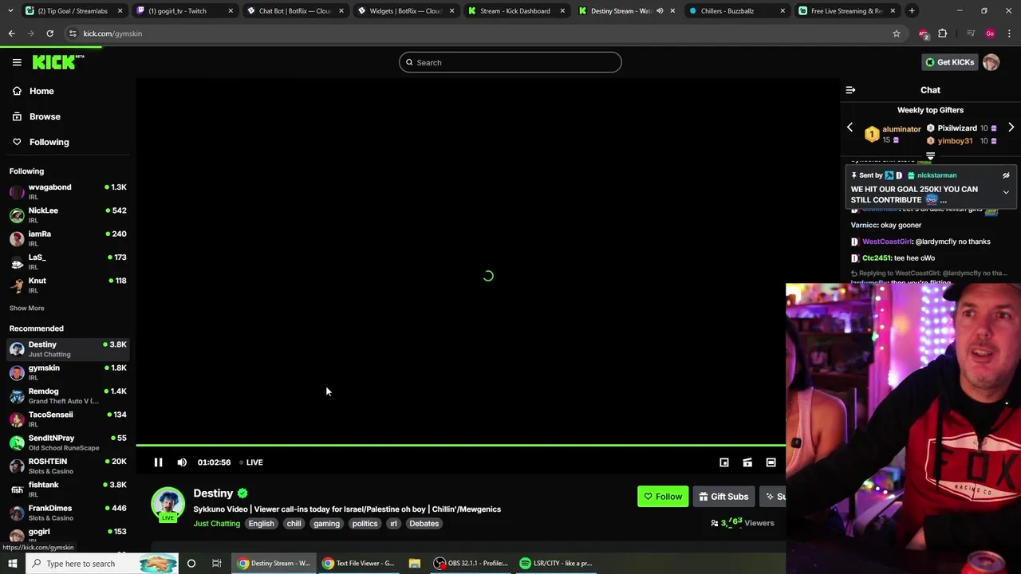
Task: Jump to LIVE in the player
Action: click(251, 462)
